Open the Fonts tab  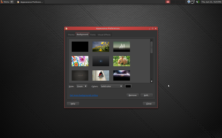click(93, 35)
